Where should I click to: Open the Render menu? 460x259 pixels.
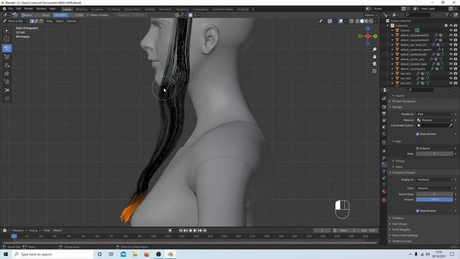[29, 9]
